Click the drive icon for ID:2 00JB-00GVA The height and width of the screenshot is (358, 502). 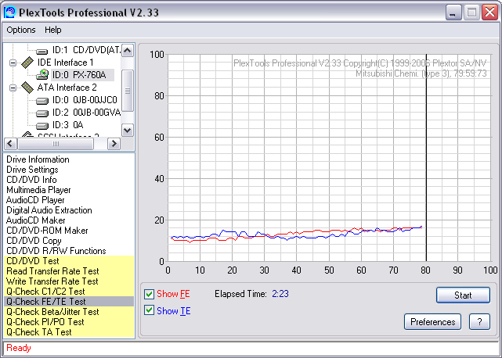point(42,113)
